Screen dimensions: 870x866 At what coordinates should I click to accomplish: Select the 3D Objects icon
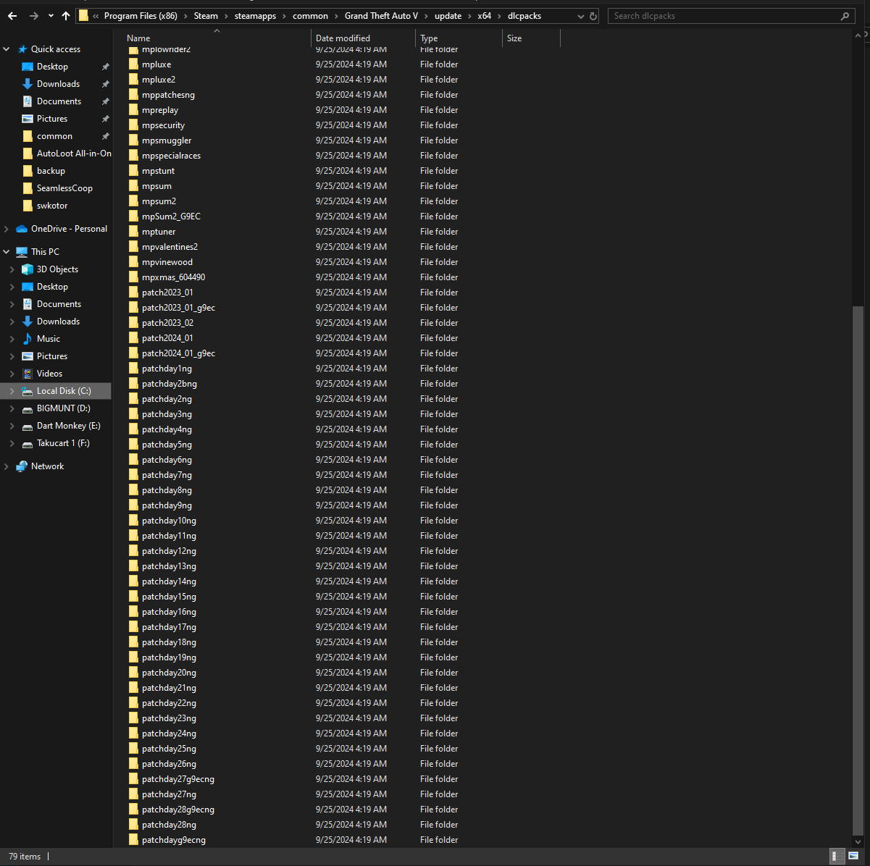point(28,269)
